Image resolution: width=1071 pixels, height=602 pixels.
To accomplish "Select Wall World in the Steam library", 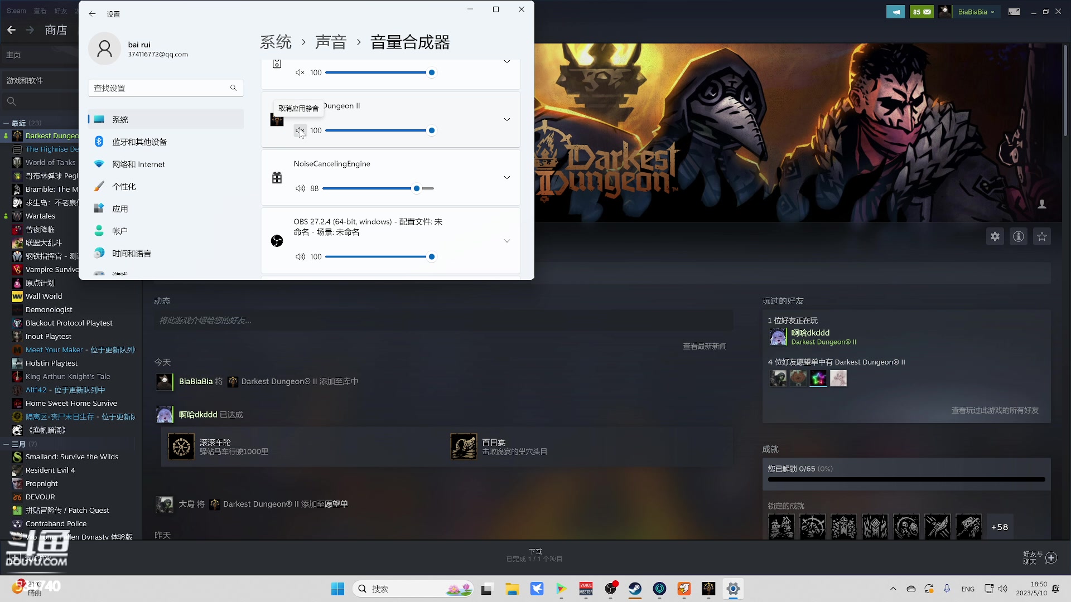I will click(44, 297).
